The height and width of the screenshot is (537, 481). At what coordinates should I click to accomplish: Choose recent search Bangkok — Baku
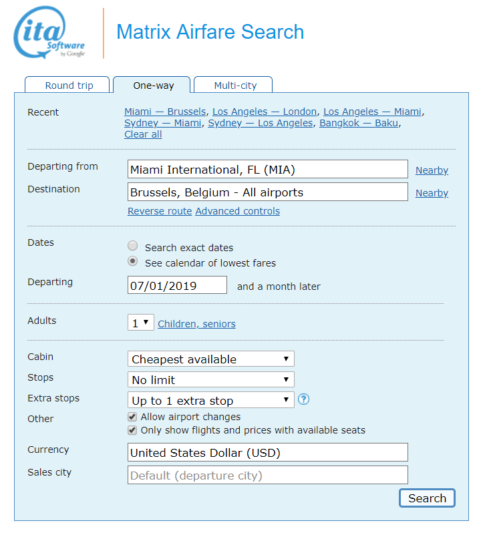[x=359, y=123]
